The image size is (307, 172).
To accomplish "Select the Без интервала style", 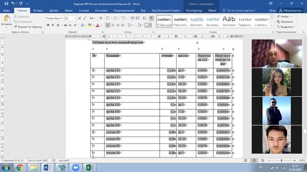I will click(x=180, y=21).
